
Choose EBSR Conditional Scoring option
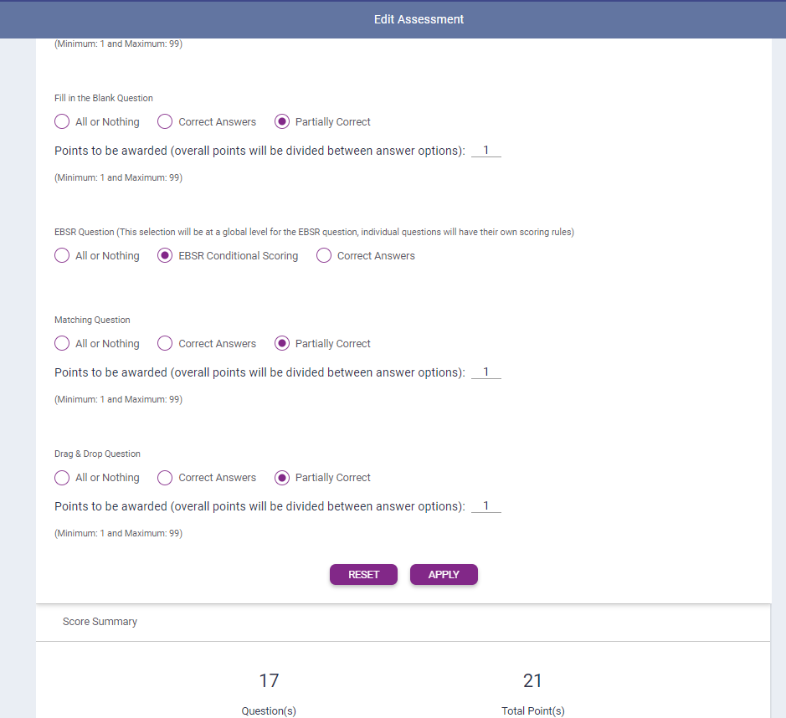[165, 256]
